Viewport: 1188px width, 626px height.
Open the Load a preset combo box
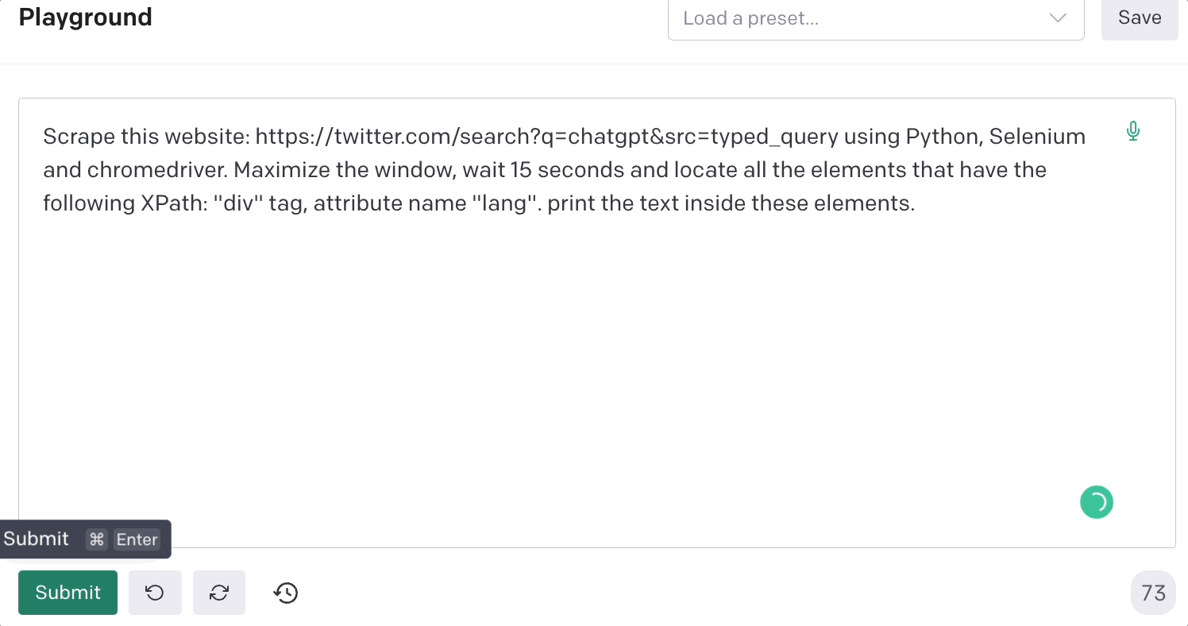click(x=876, y=18)
